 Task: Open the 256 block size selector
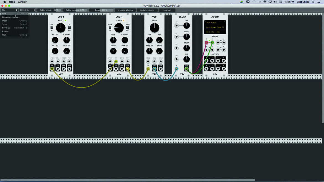(x=220, y=32)
